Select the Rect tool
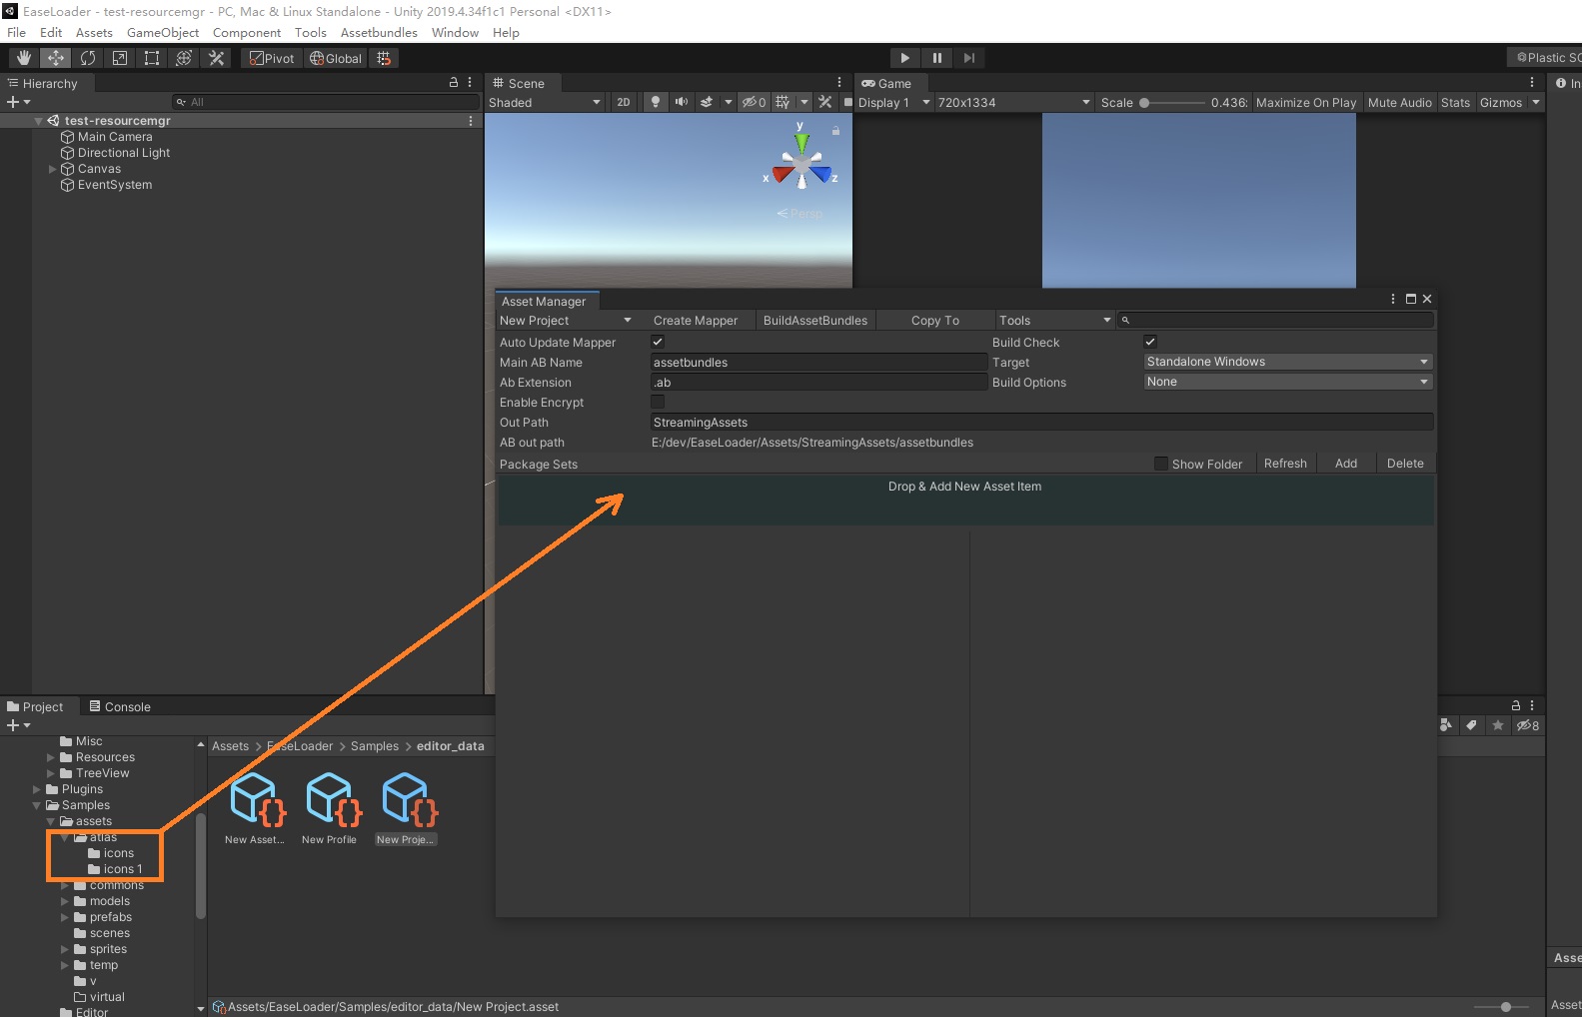The width and height of the screenshot is (1582, 1017). click(x=151, y=58)
